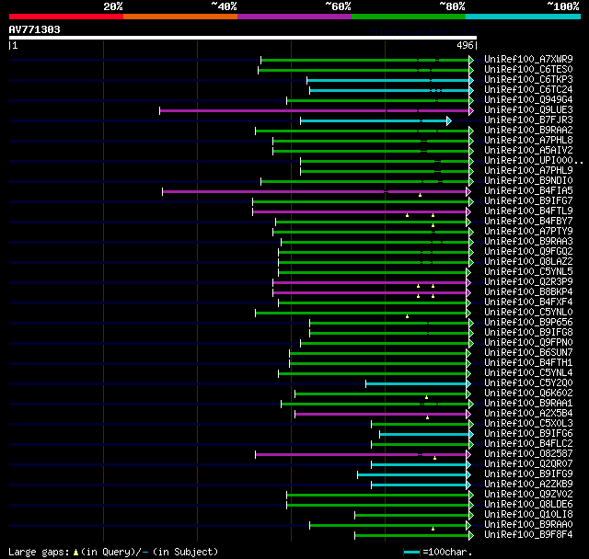Click the white query sequence bar
Image resolution: width=589 pixels, height=559 pixels.
(243, 38)
